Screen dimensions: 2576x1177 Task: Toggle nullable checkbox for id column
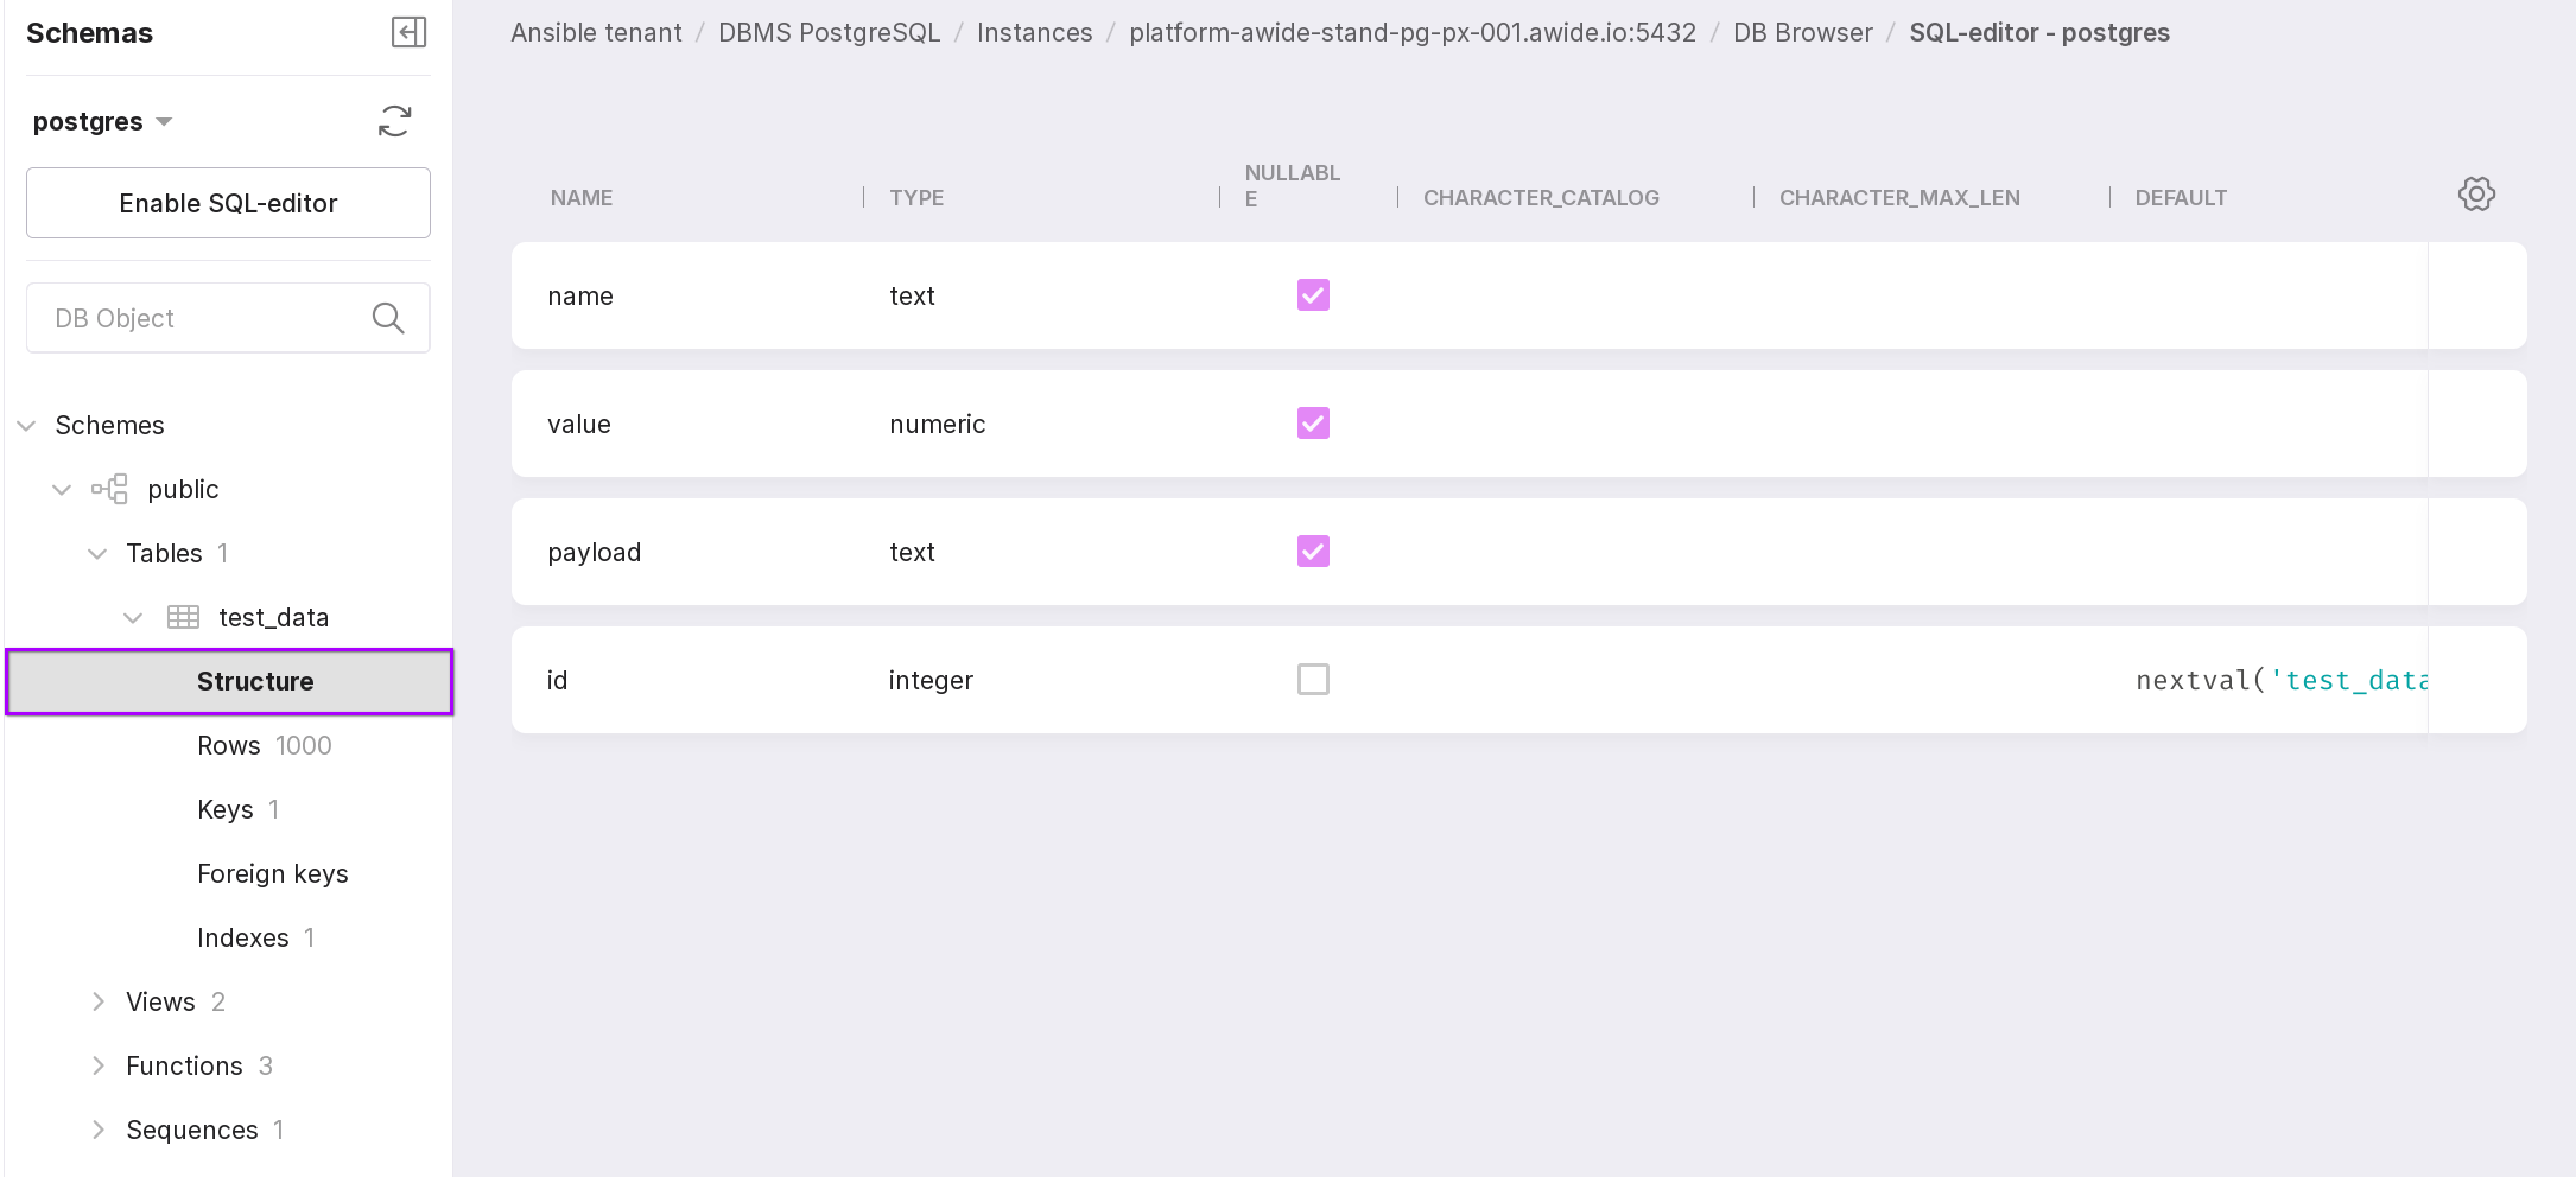[x=1313, y=680]
